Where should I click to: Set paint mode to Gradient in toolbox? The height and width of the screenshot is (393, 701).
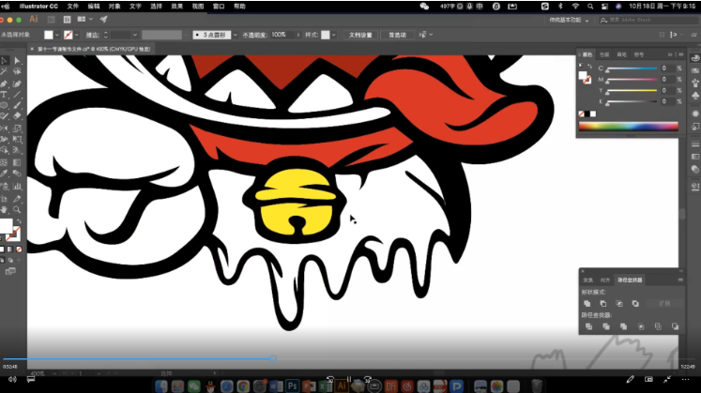pyautogui.click(x=9, y=249)
